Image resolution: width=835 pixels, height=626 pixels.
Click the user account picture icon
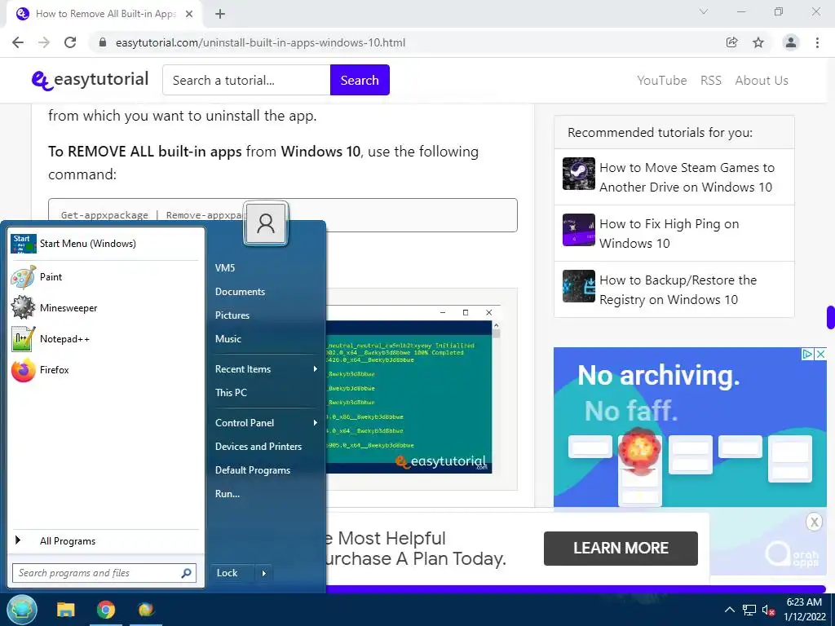pyautogui.click(x=266, y=223)
